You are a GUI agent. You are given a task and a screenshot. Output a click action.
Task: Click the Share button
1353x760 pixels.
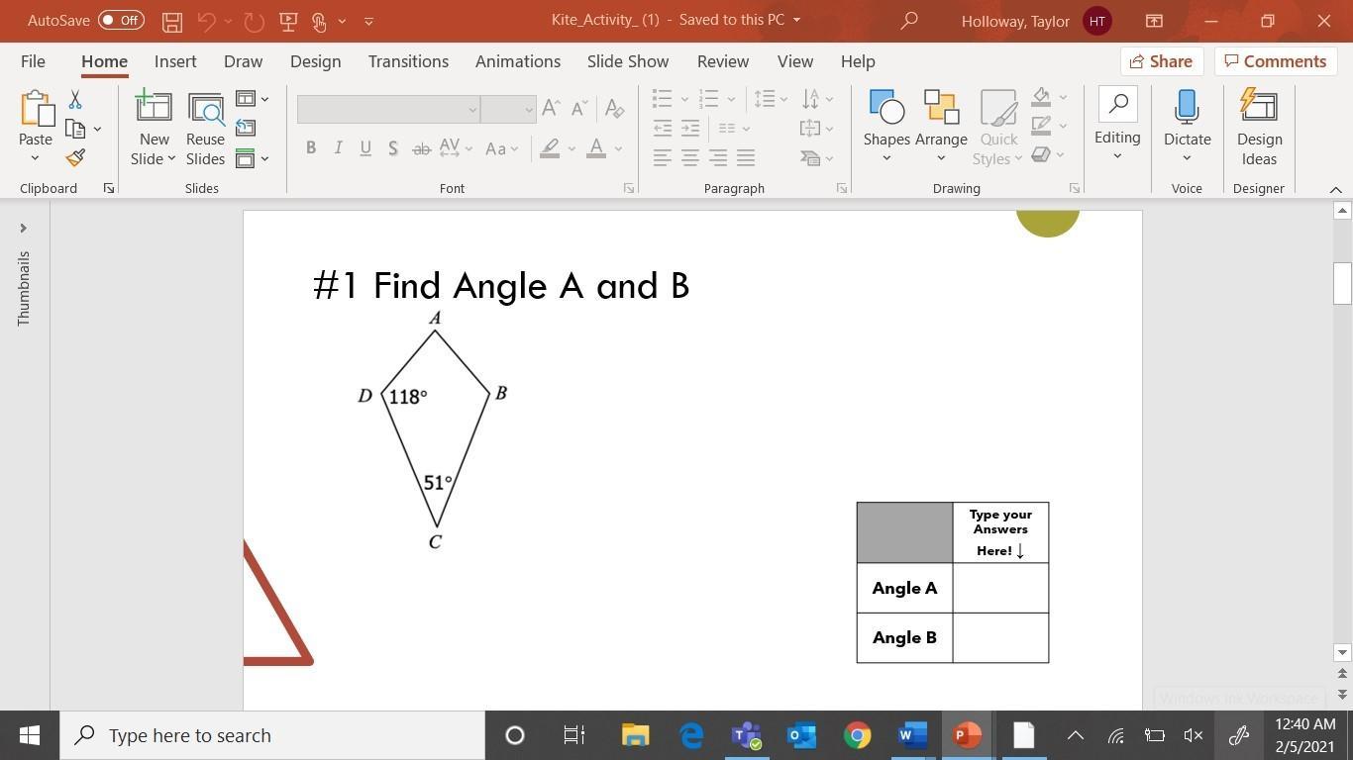1162,61
